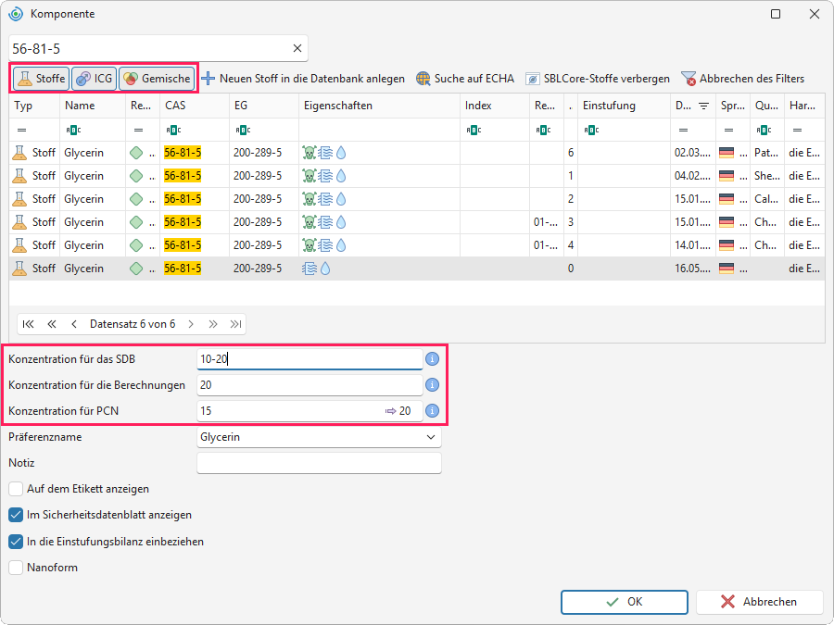The width and height of the screenshot is (834, 625).
Task: Go to the first record
Action: tap(28, 324)
